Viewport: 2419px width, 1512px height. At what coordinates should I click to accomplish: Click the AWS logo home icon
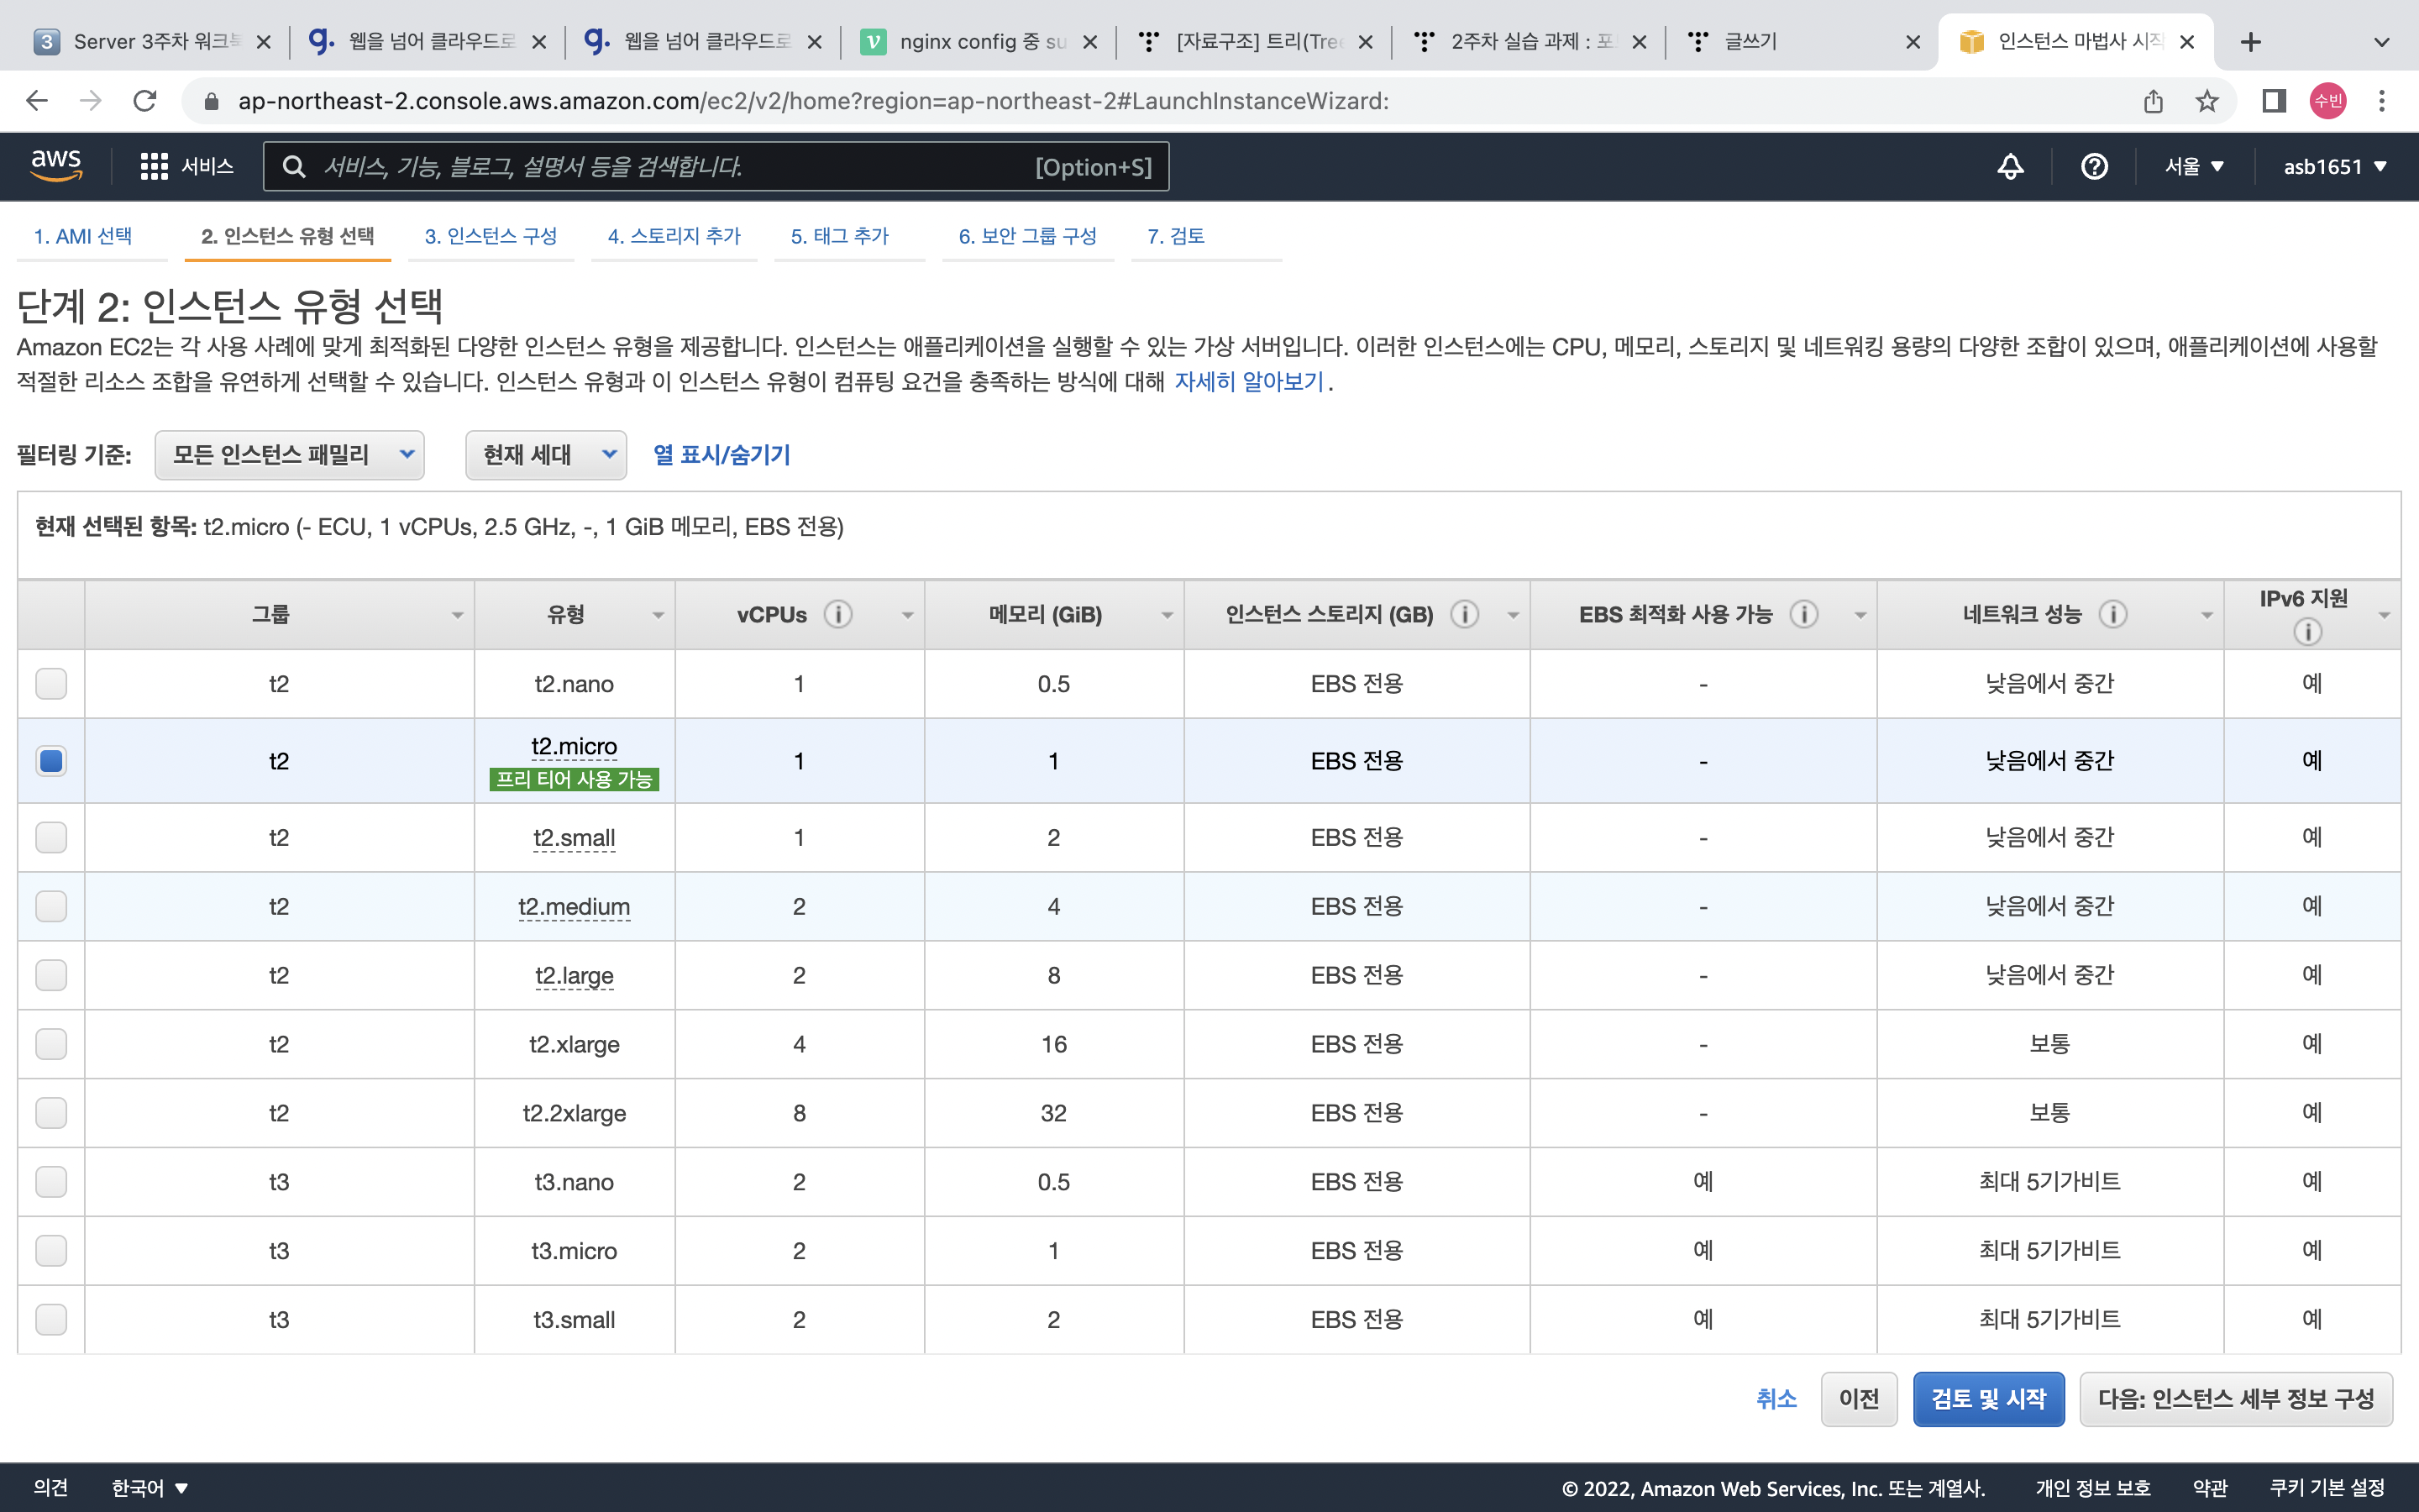[56, 166]
